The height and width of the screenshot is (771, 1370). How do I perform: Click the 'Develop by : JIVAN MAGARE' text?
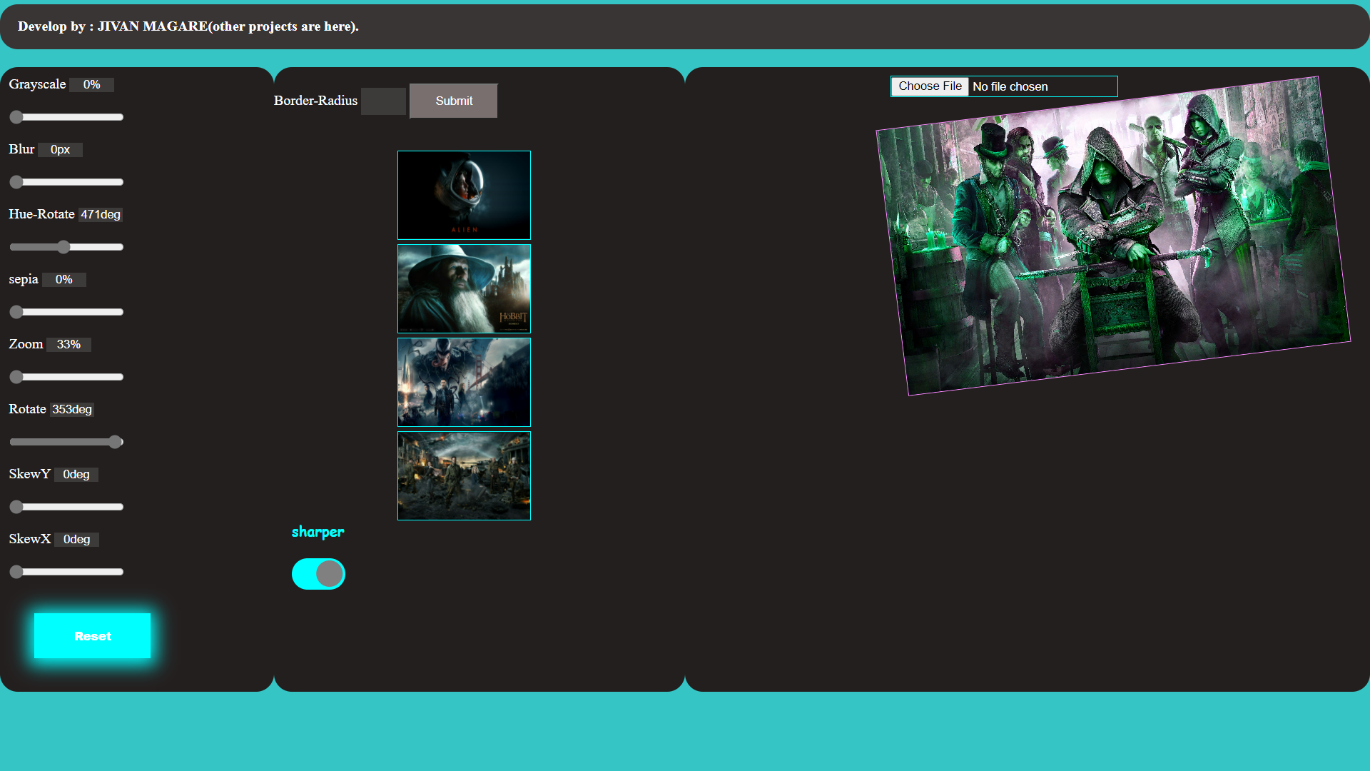pos(113,26)
